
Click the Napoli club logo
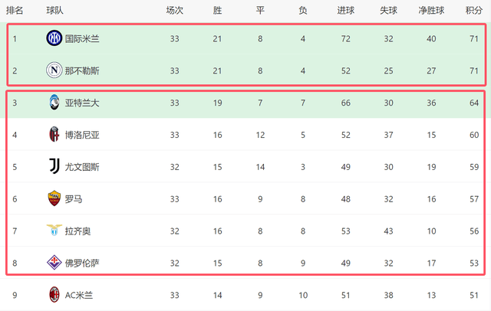tap(54, 70)
